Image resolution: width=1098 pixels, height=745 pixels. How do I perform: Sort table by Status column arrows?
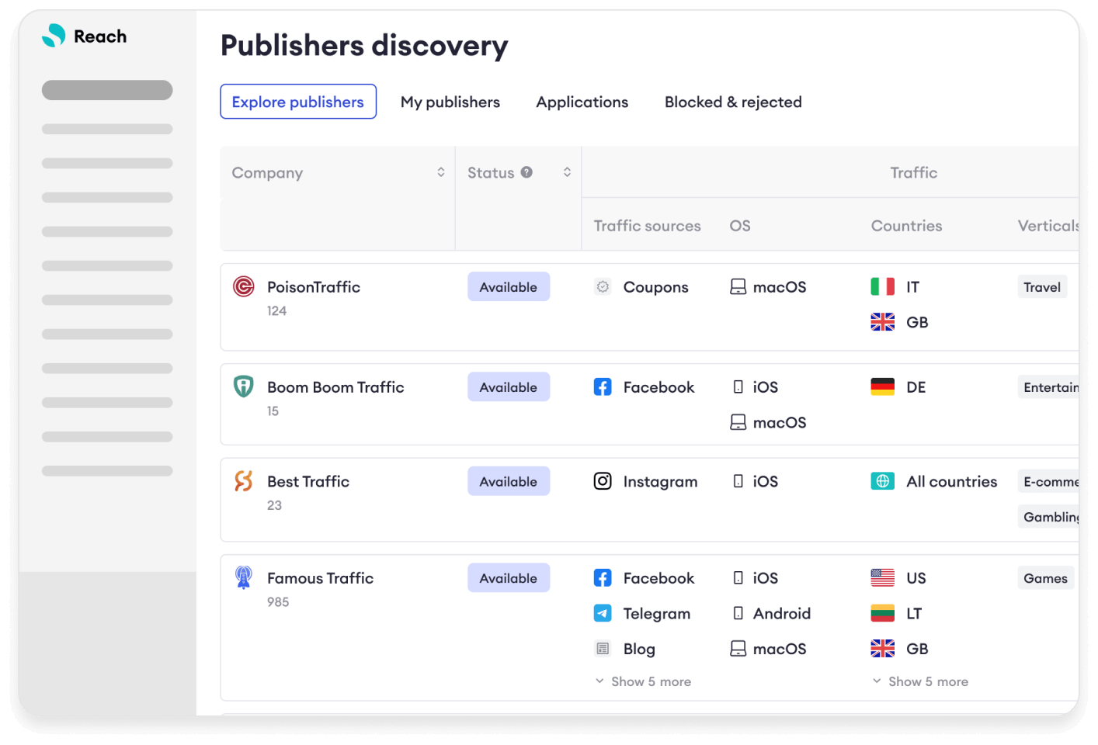point(567,172)
